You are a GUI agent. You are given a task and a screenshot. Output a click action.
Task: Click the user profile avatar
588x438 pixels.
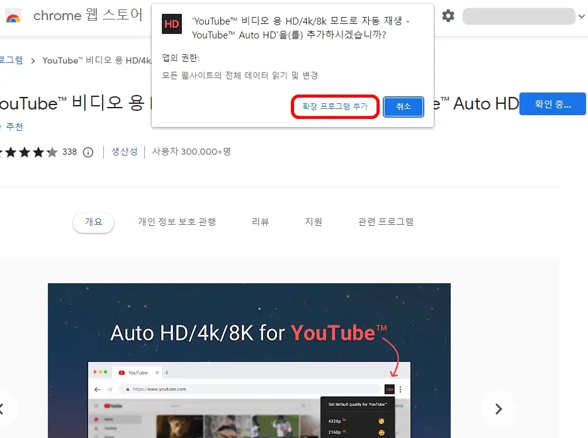(x=519, y=16)
